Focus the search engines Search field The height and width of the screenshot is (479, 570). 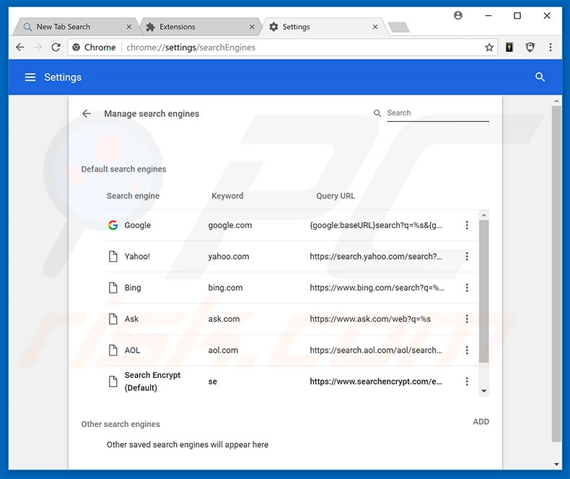tap(438, 113)
